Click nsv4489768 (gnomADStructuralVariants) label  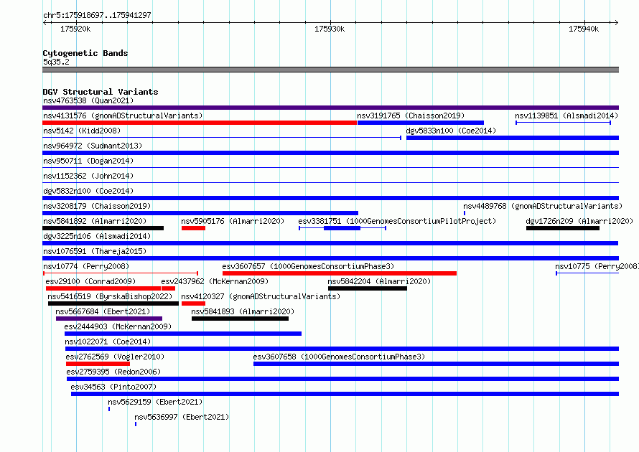point(543,206)
